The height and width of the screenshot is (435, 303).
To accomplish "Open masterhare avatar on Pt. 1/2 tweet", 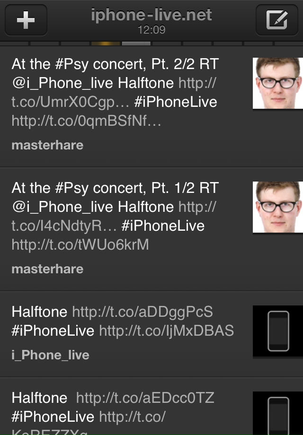I will pos(278,207).
